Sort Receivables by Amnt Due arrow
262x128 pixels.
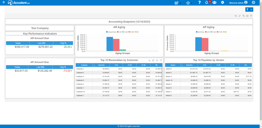click(94, 65)
